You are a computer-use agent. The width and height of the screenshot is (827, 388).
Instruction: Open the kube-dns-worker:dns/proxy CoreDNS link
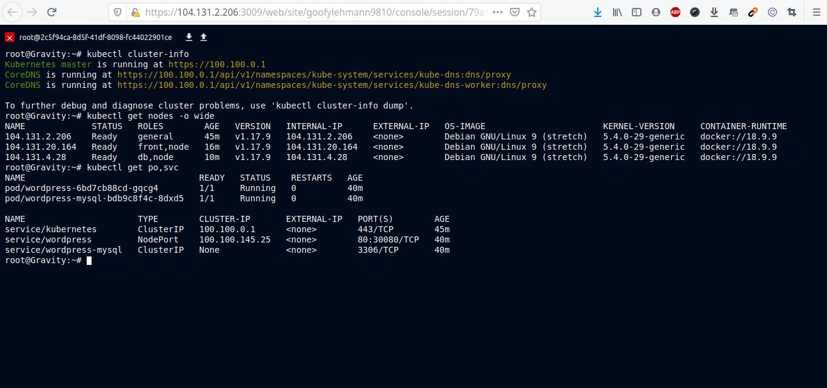[x=332, y=85]
